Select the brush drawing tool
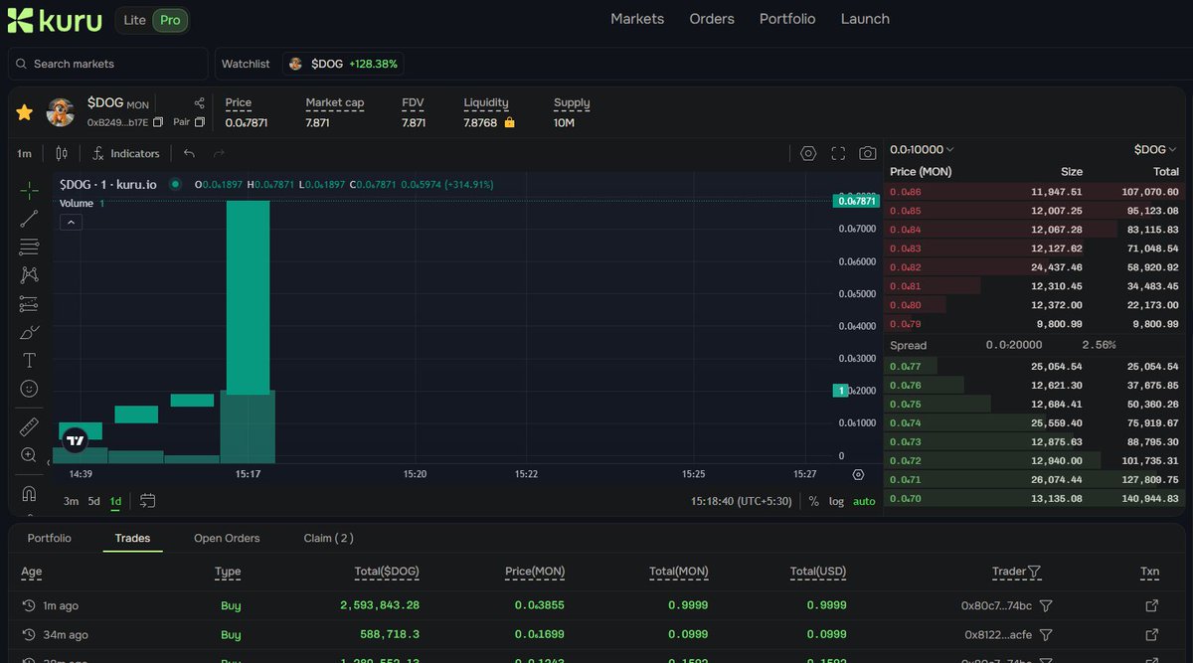The image size is (1193, 663). 29,332
